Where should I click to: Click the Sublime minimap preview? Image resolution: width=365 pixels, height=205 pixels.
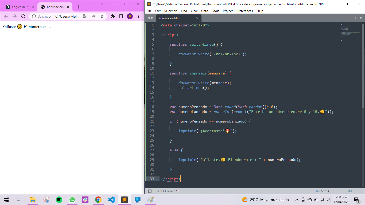click(350, 31)
